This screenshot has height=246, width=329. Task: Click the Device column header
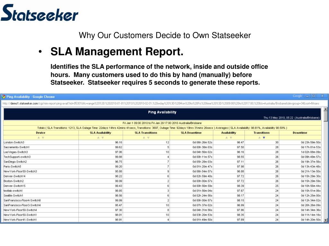pos(40,133)
